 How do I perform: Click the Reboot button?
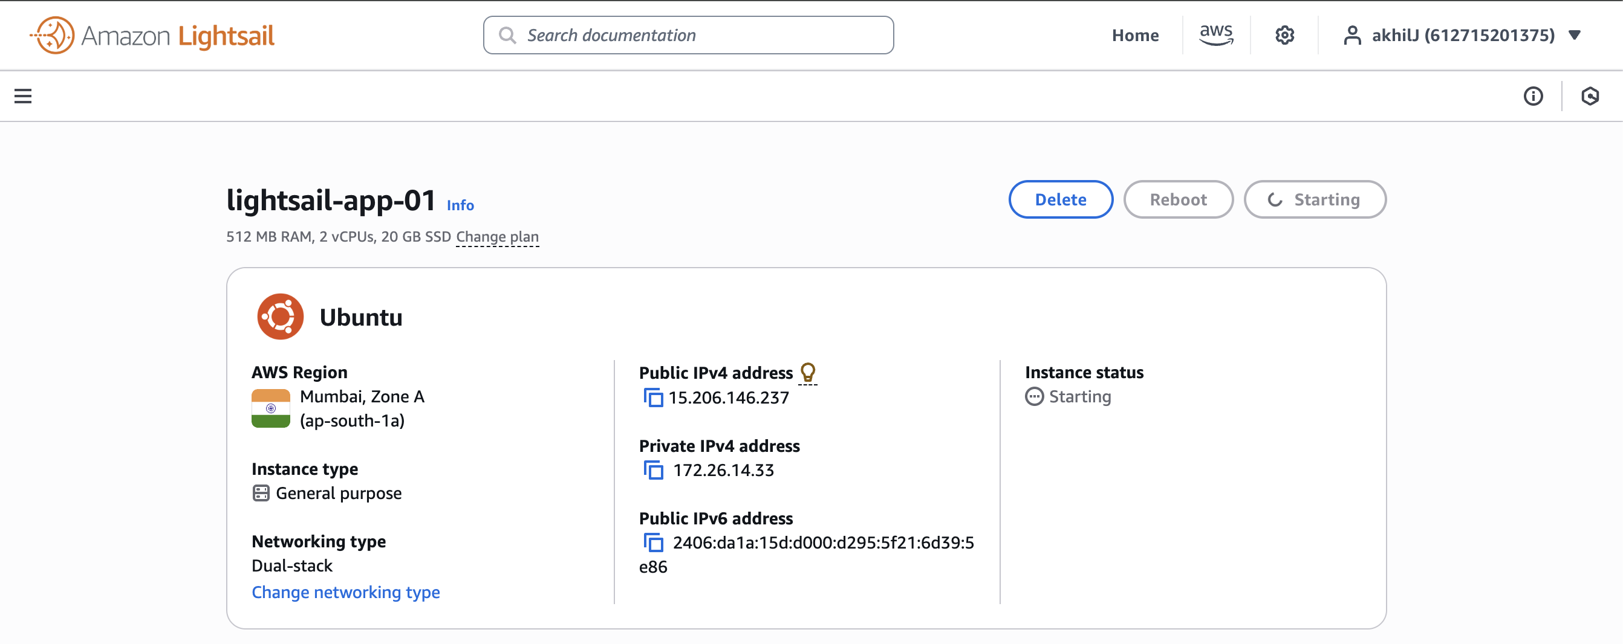1178,199
